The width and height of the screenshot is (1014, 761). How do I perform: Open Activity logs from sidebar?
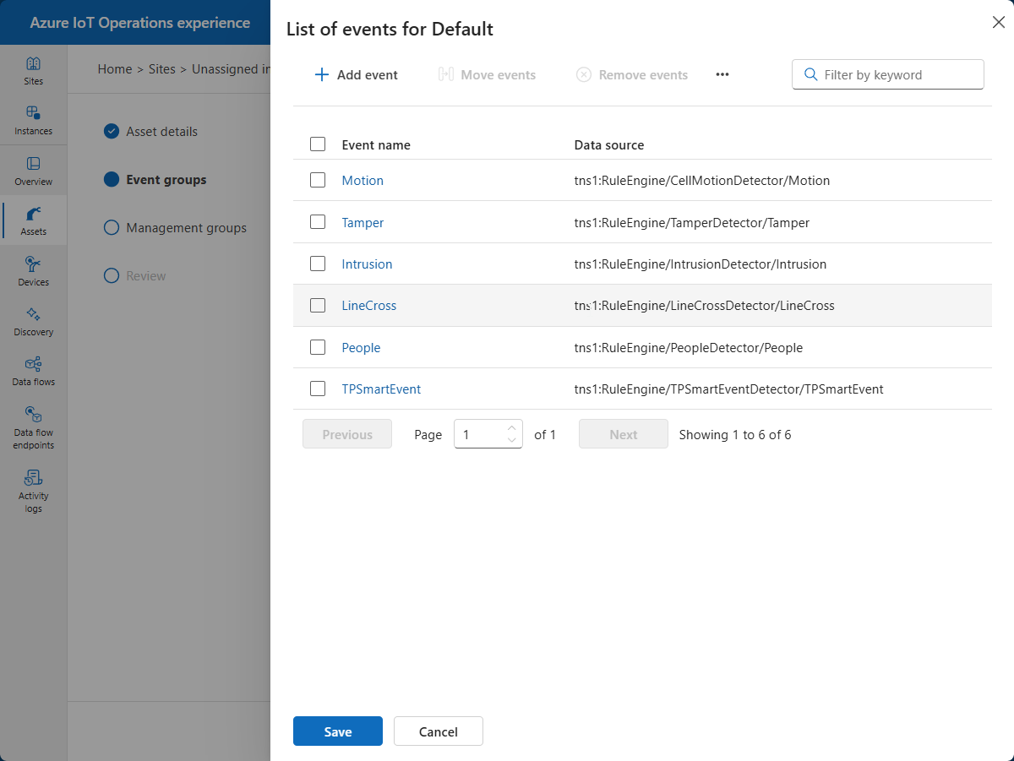(33, 490)
